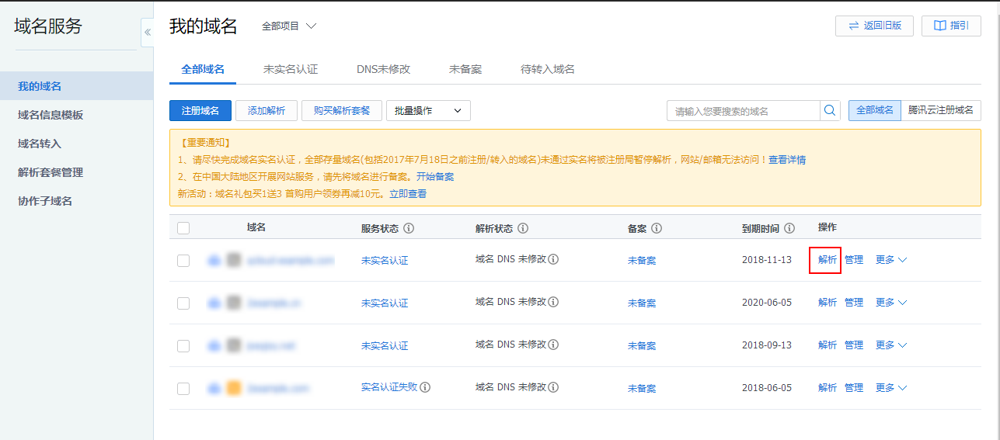Click 管理 in the 2020-06-05 row

coord(854,303)
